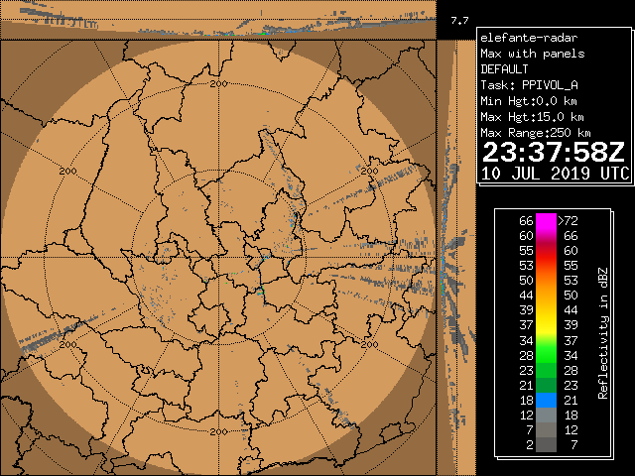Click the right-side vertical cross-section panel
This screenshot has width=635, height=476.
(x=455, y=258)
